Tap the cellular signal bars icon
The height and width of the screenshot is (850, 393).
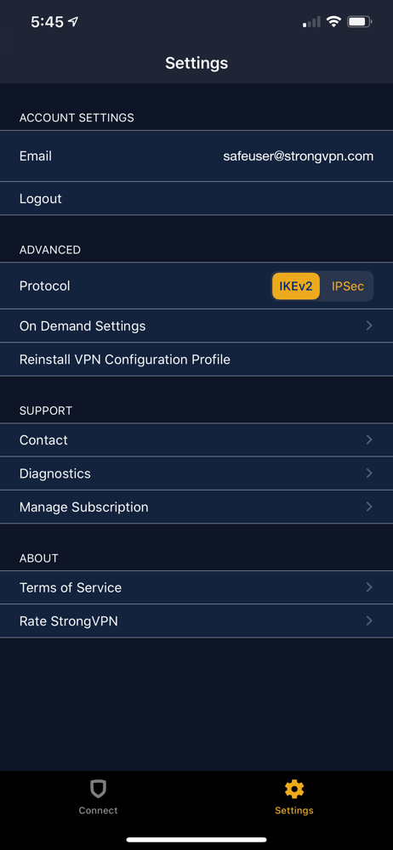pyautogui.click(x=311, y=22)
